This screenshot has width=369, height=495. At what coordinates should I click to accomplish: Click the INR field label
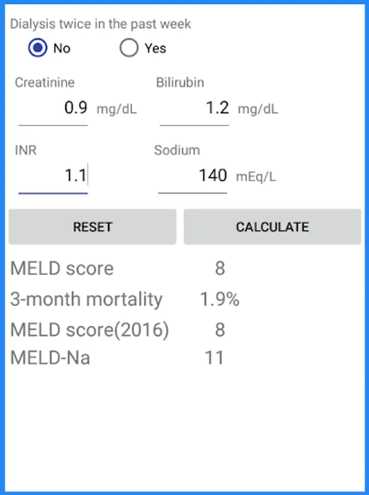(26, 151)
